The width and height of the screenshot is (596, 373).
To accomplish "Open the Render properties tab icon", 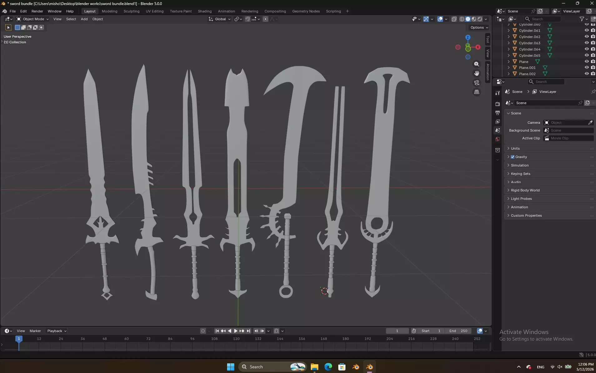I will (x=498, y=104).
